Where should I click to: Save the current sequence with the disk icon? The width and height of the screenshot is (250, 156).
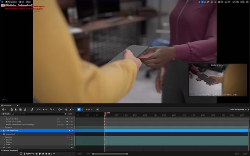coord(12,109)
